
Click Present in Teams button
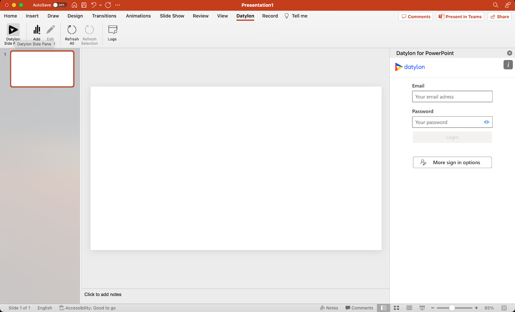pos(460,16)
